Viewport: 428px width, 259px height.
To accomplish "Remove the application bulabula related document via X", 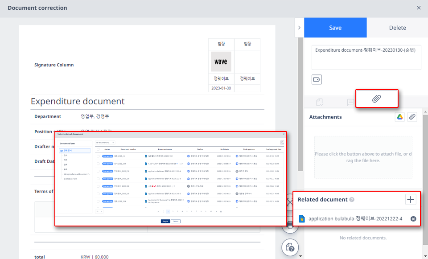I will (413, 219).
